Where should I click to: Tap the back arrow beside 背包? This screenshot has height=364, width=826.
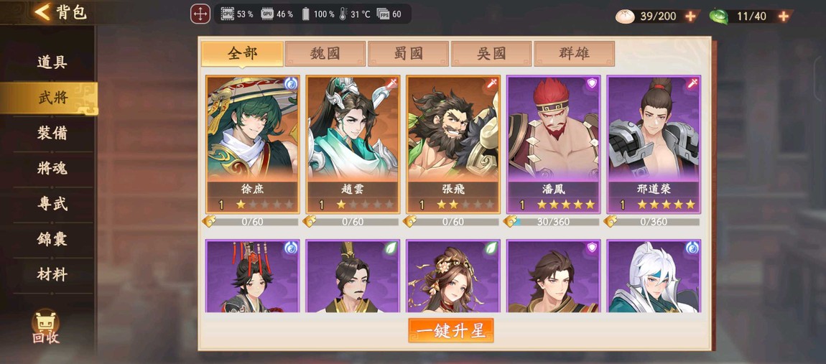(42, 11)
